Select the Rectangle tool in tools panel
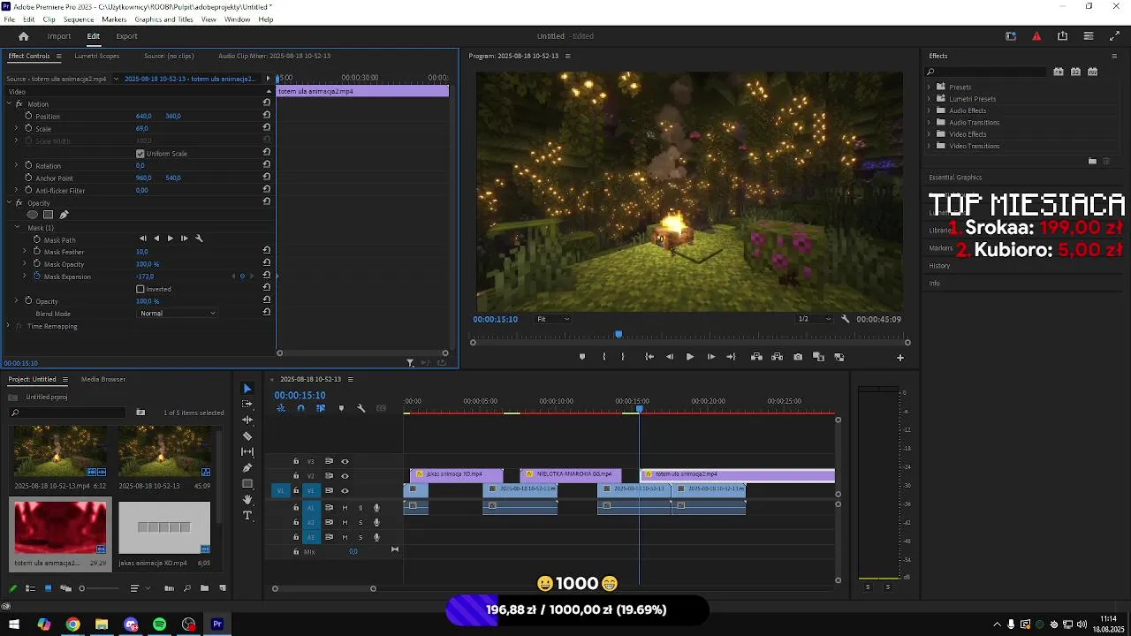Screen dimensions: 1131x636 [247, 484]
